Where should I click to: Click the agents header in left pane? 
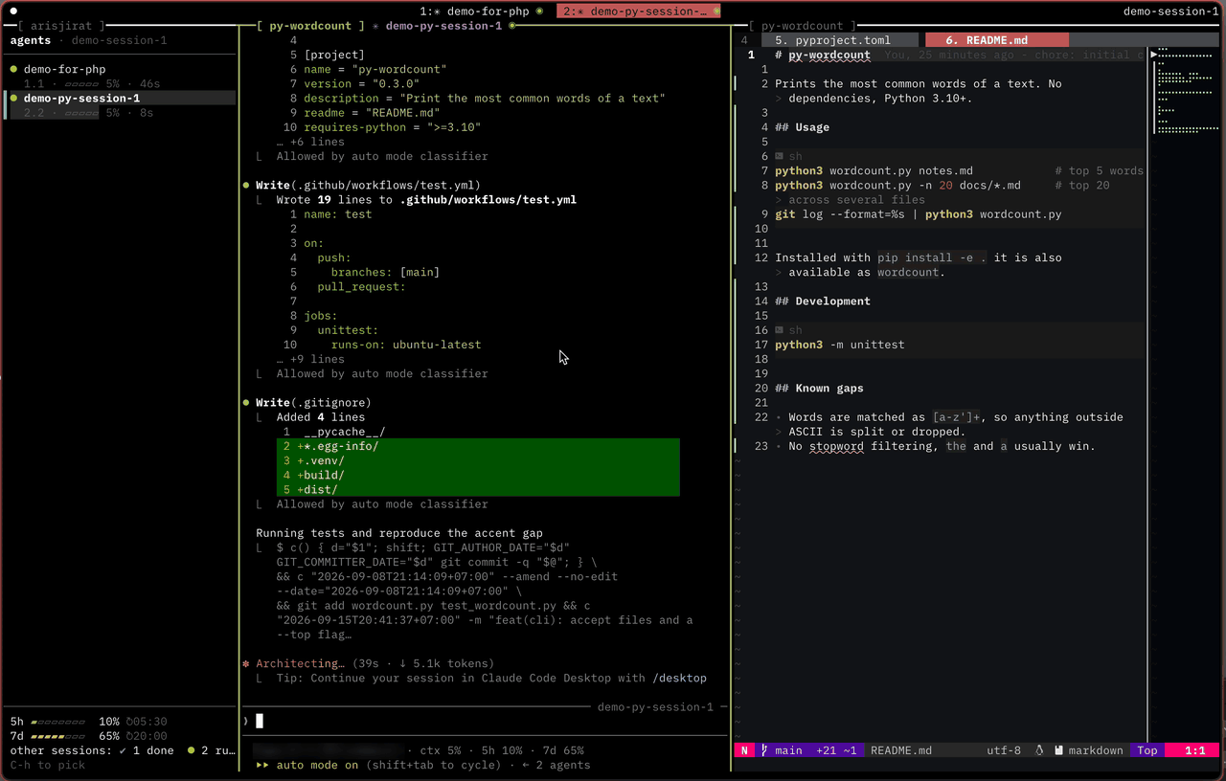[x=31, y=40]
